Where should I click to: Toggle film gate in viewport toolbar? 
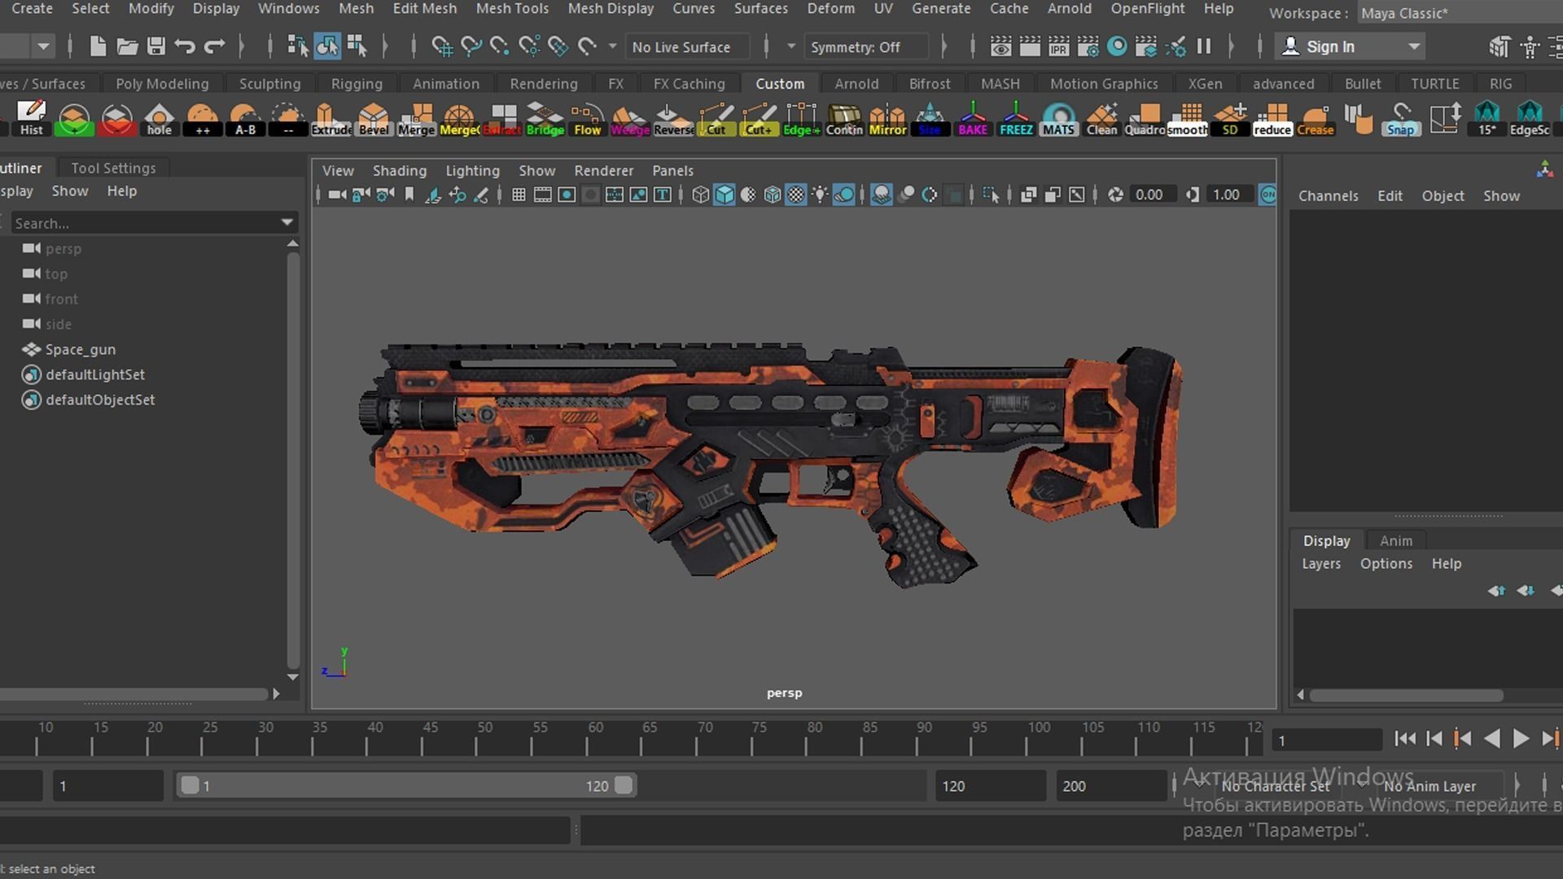click(542, 195)
